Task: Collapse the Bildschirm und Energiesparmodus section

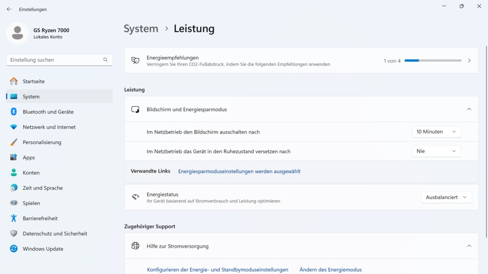Action: pos(469,110)
